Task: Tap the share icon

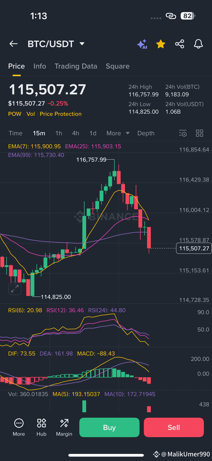Action: pos(179,44)
